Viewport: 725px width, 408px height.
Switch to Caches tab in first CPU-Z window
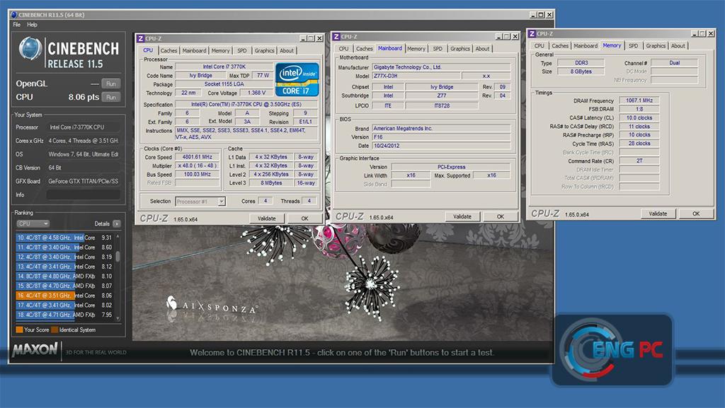click(169, 51)
